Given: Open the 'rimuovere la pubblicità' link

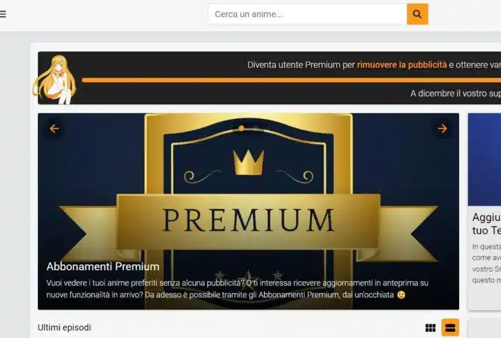Looking at the screenshot, I should [x=402, y=65].
